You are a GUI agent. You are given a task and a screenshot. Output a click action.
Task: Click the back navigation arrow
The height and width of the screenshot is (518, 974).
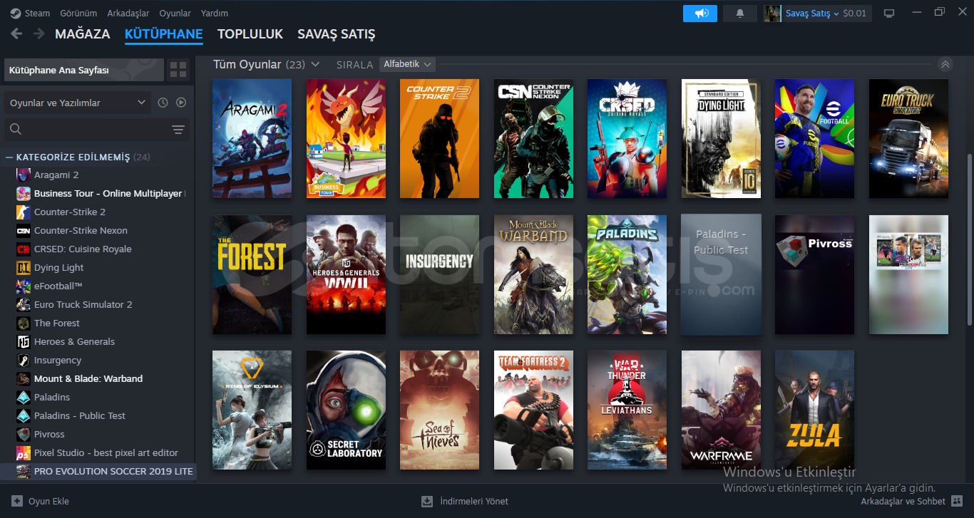[x=16, y=33]
